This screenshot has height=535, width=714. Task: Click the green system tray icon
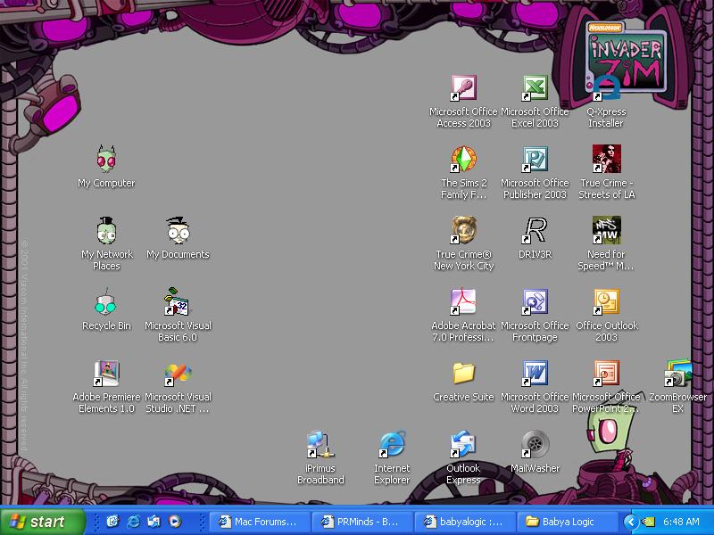tap(648, 522)
